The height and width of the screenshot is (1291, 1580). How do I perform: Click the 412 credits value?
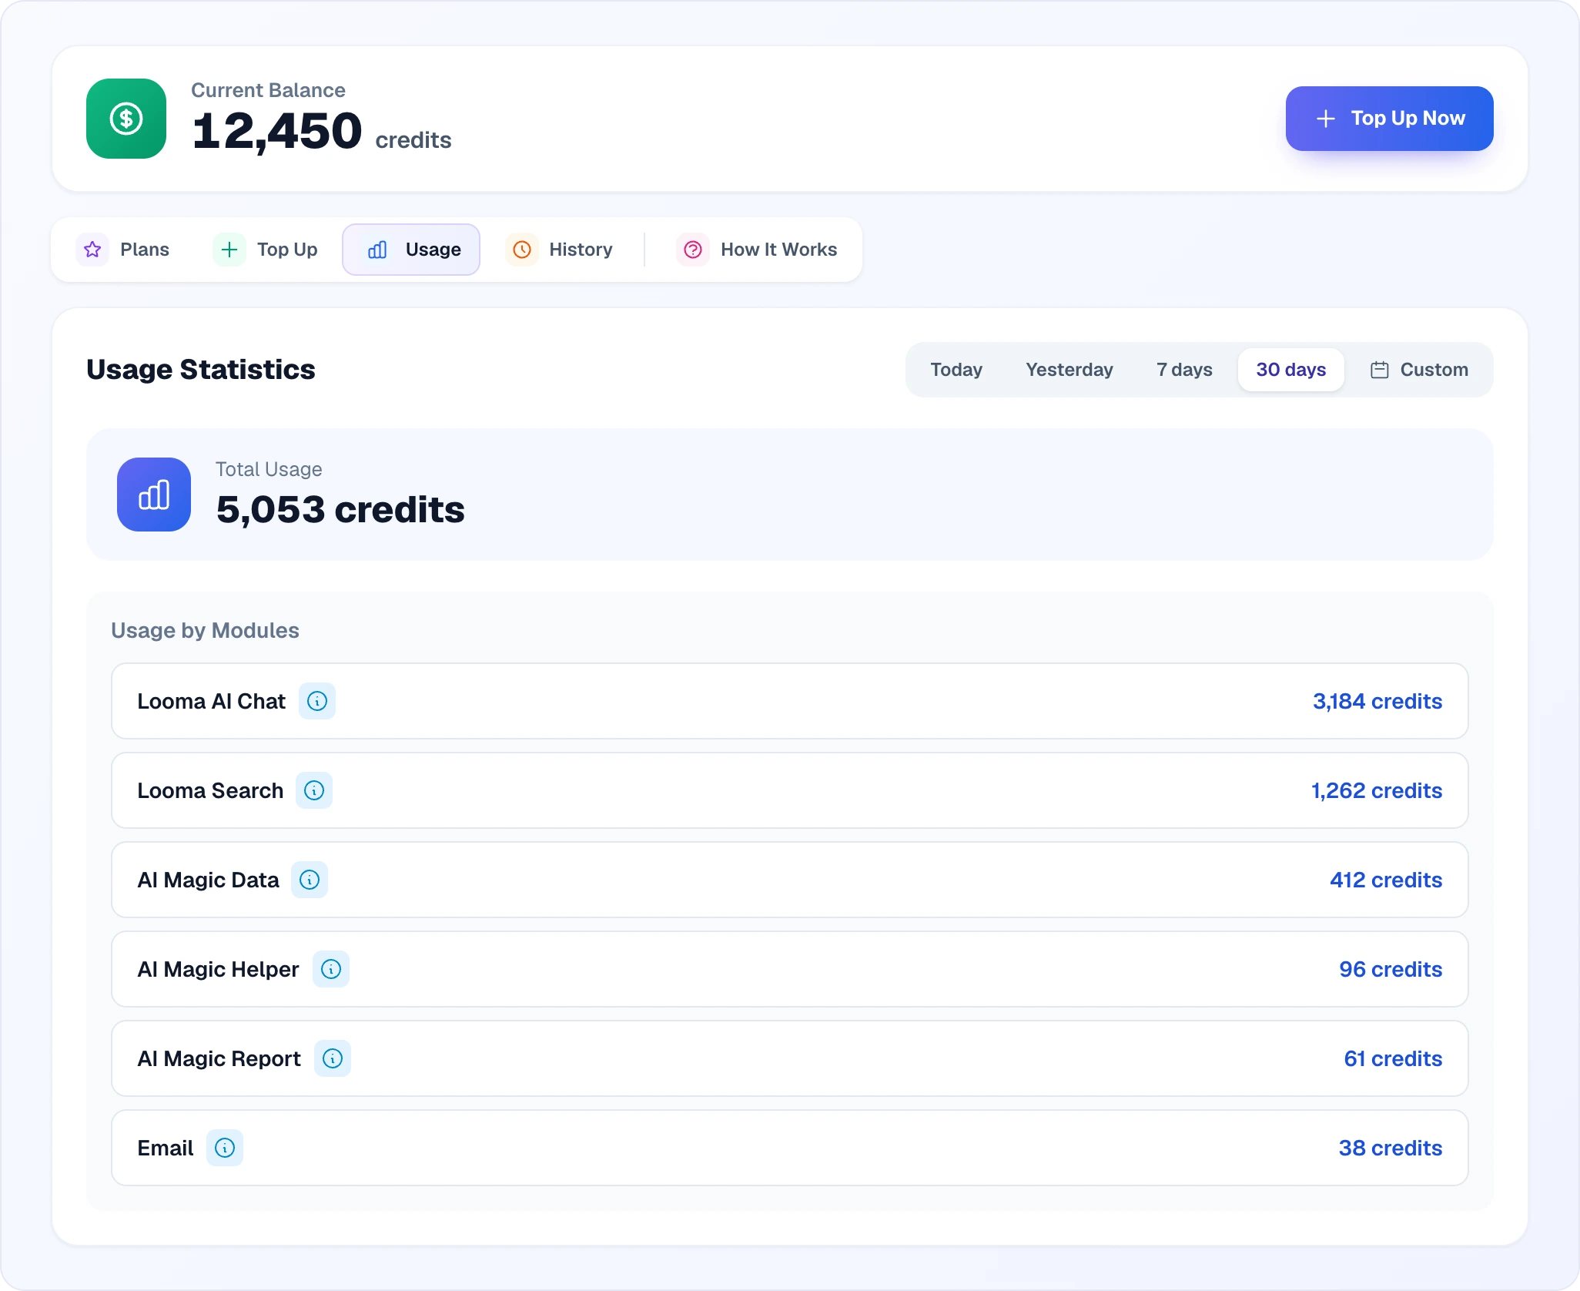pyautogui.click(x=1386, y=880)
